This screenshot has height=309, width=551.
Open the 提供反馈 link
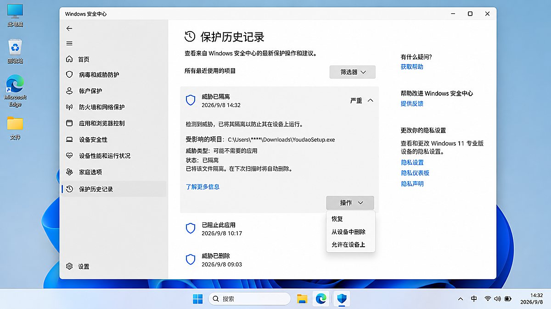point(412,104)
